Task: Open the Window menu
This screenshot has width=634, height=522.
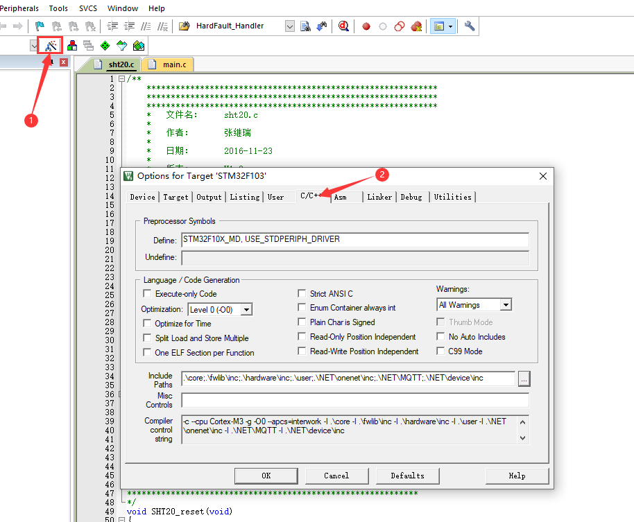Action: (x=123, y=8)
